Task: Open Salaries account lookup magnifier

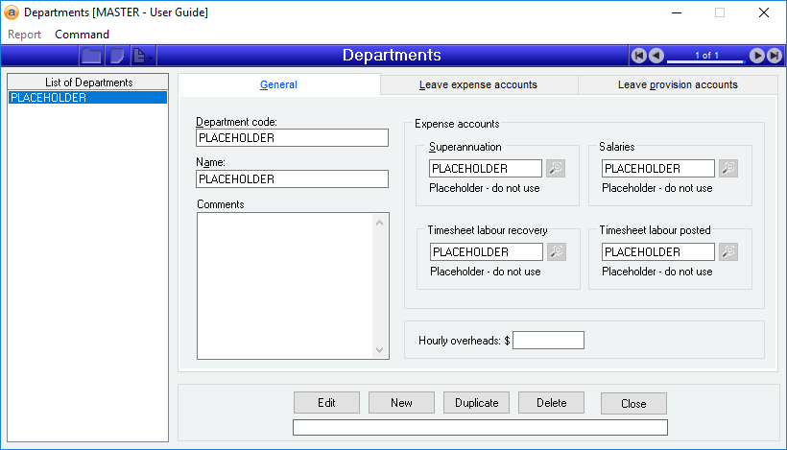Action: (728, 169)
